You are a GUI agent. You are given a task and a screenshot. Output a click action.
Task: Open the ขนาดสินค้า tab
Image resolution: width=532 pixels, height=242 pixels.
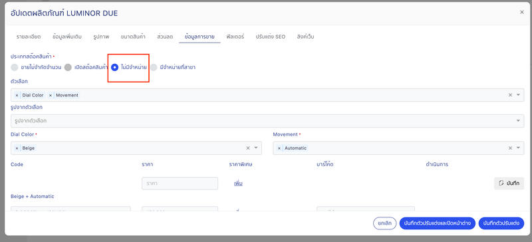click(133, 37)
